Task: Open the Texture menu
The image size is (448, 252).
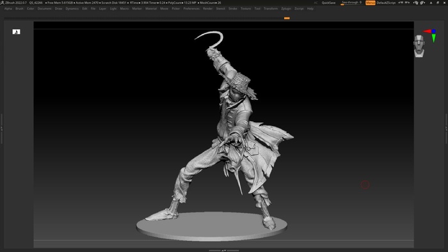Action: tap(245, 8)
